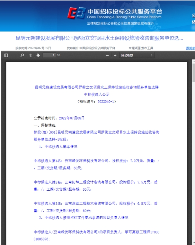Click the page number input field
Viewport: 195px width, 245px height.
pos(49,55)
